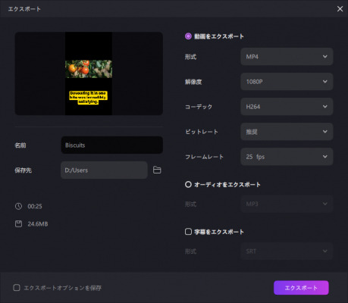Close the export dialog with X
The height and width of the screenshot is (303, 348).
(340, 9)
